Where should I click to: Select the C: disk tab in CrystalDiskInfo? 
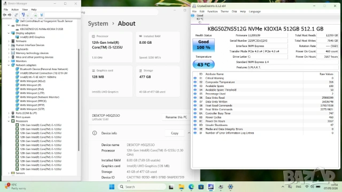tap(199, 19)
